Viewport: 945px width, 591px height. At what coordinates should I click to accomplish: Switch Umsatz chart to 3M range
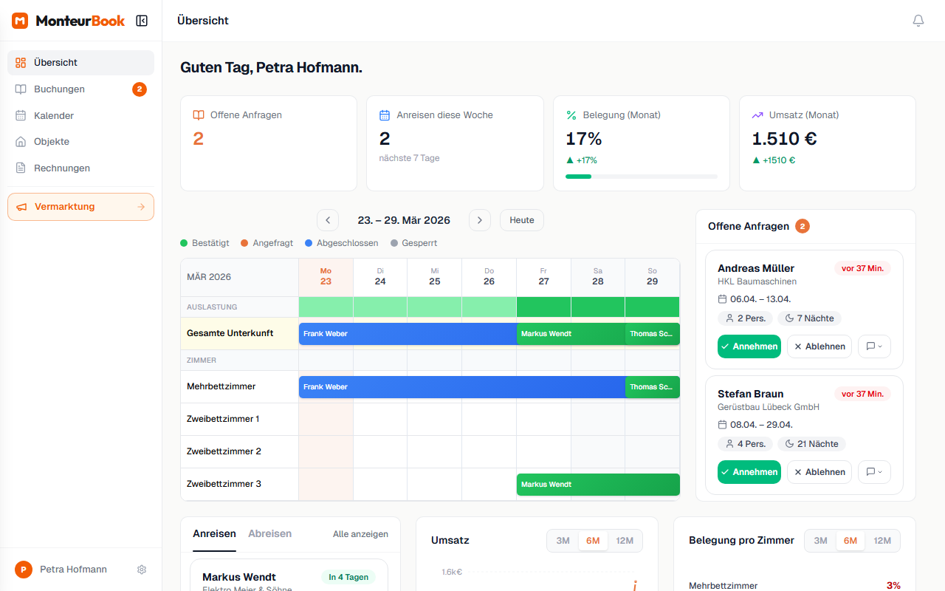(563, 541)
